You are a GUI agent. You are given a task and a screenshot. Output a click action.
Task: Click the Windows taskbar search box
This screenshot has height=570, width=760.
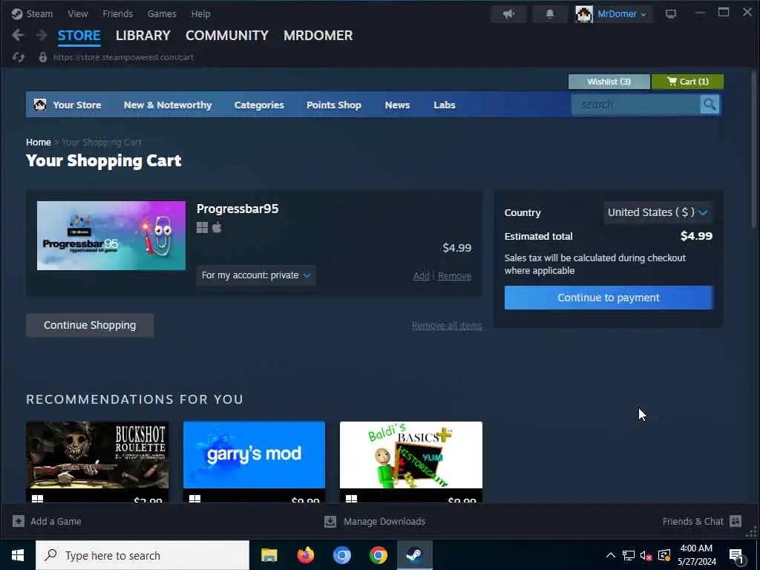tap(142, 555)
